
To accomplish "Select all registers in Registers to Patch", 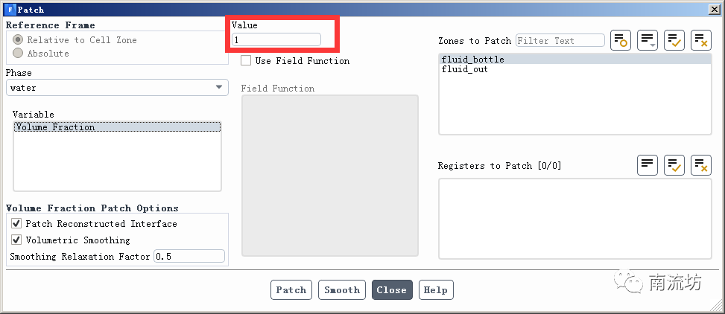I will click(x=674, y=164).
